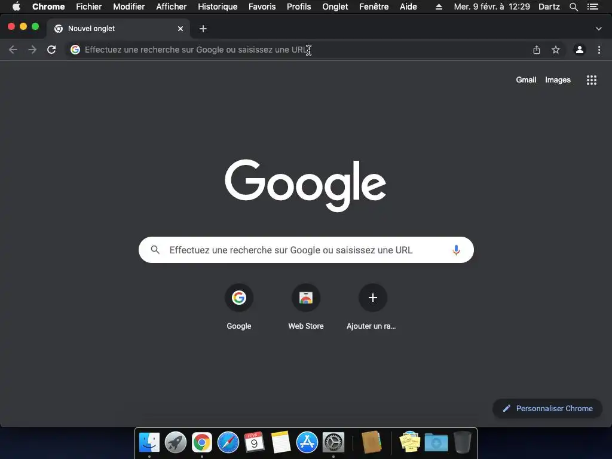Open Spotlight search in the menu bar

pos(573,7)
